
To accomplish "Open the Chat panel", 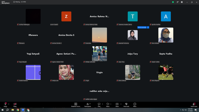I will click(99, 105).
